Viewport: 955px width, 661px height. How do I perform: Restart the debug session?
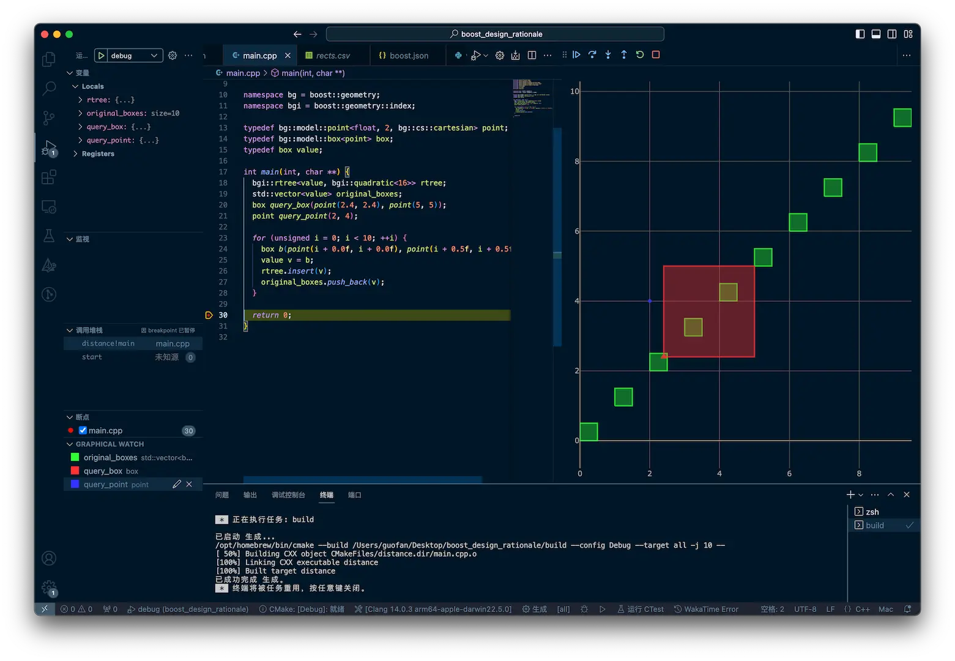[640, 54]
